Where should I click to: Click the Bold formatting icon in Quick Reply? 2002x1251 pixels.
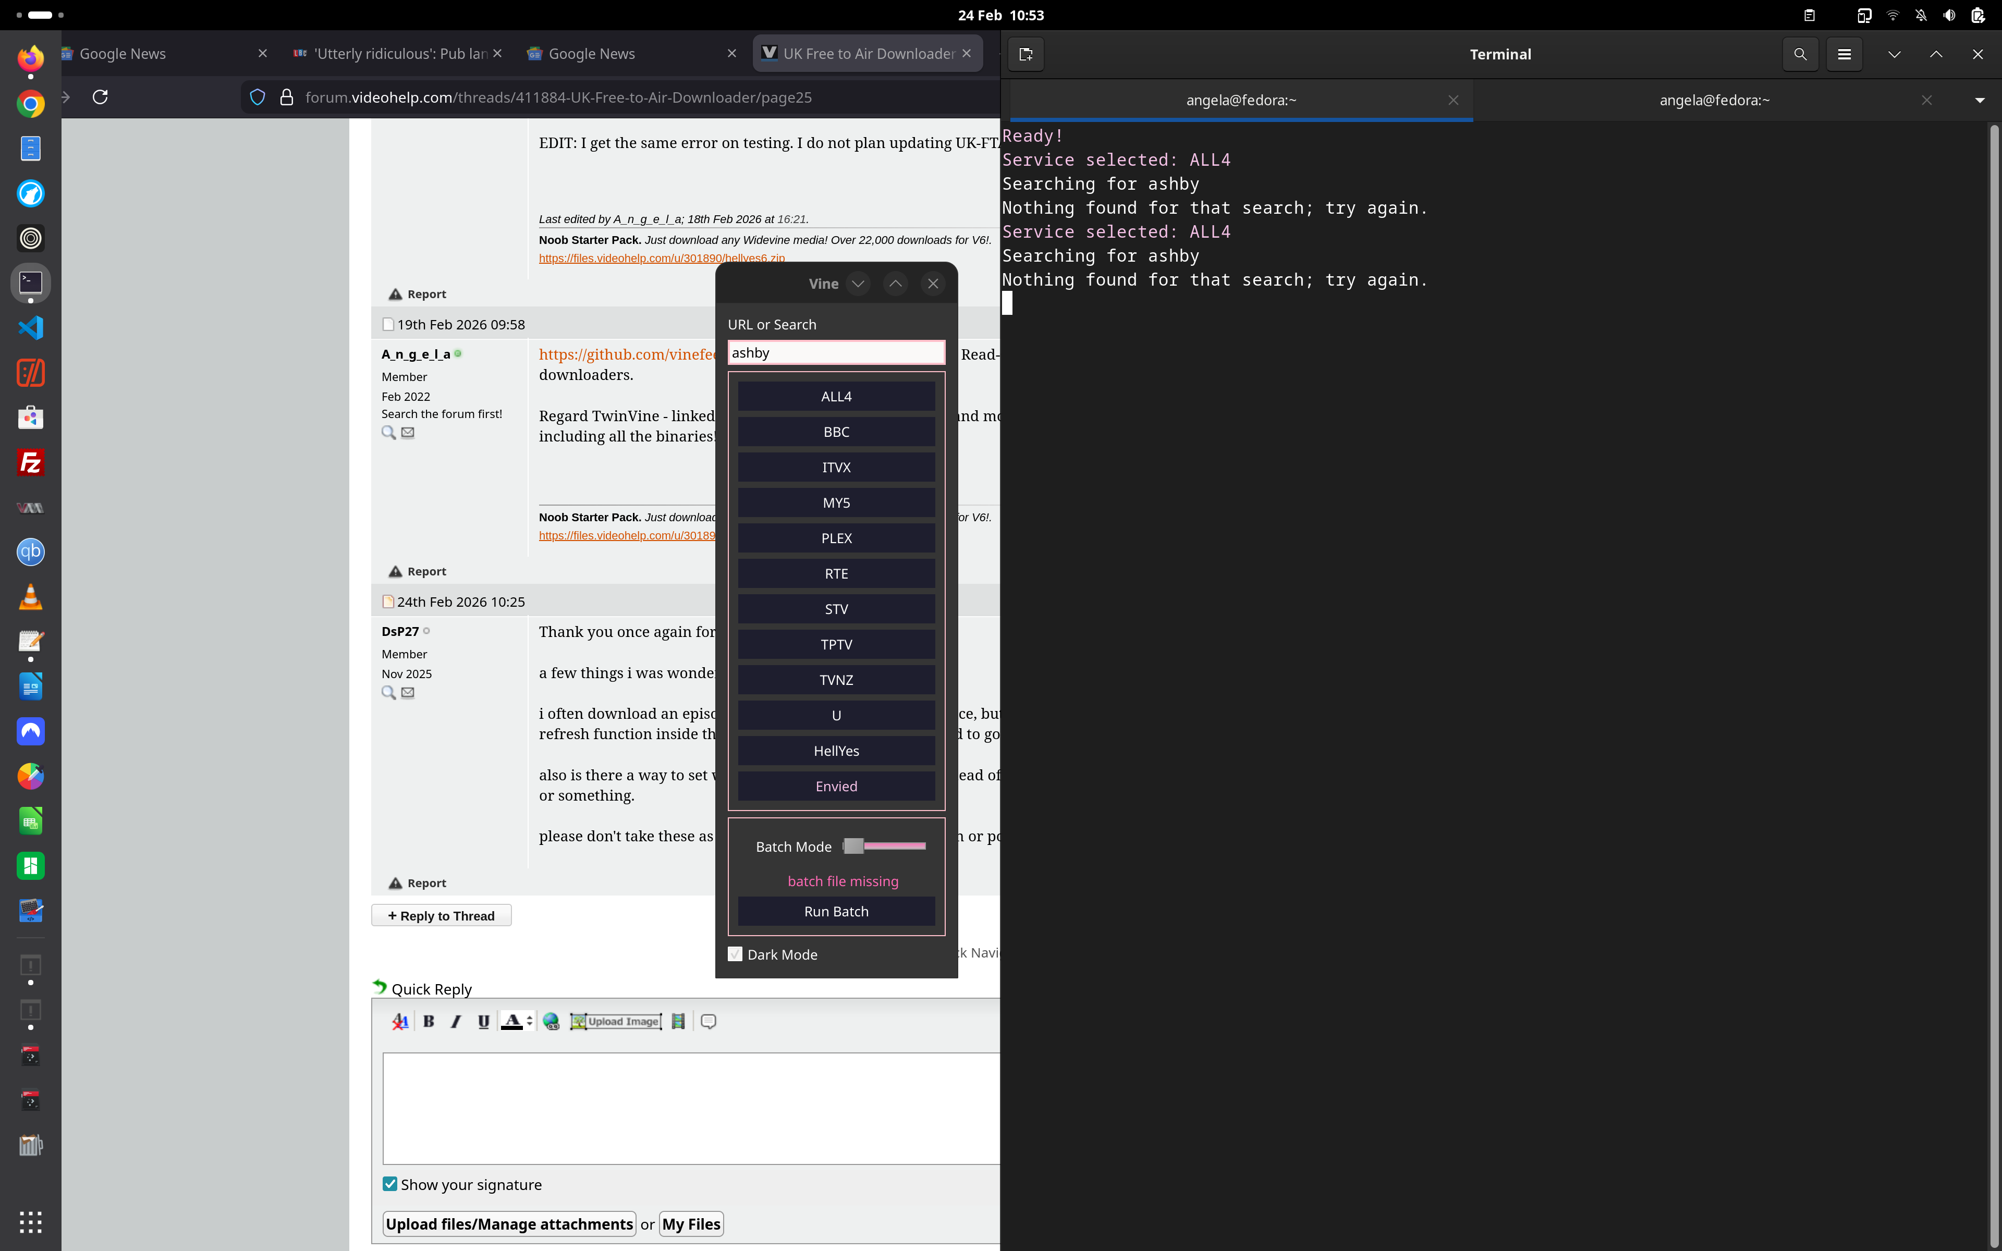[x=429, y=1021]
